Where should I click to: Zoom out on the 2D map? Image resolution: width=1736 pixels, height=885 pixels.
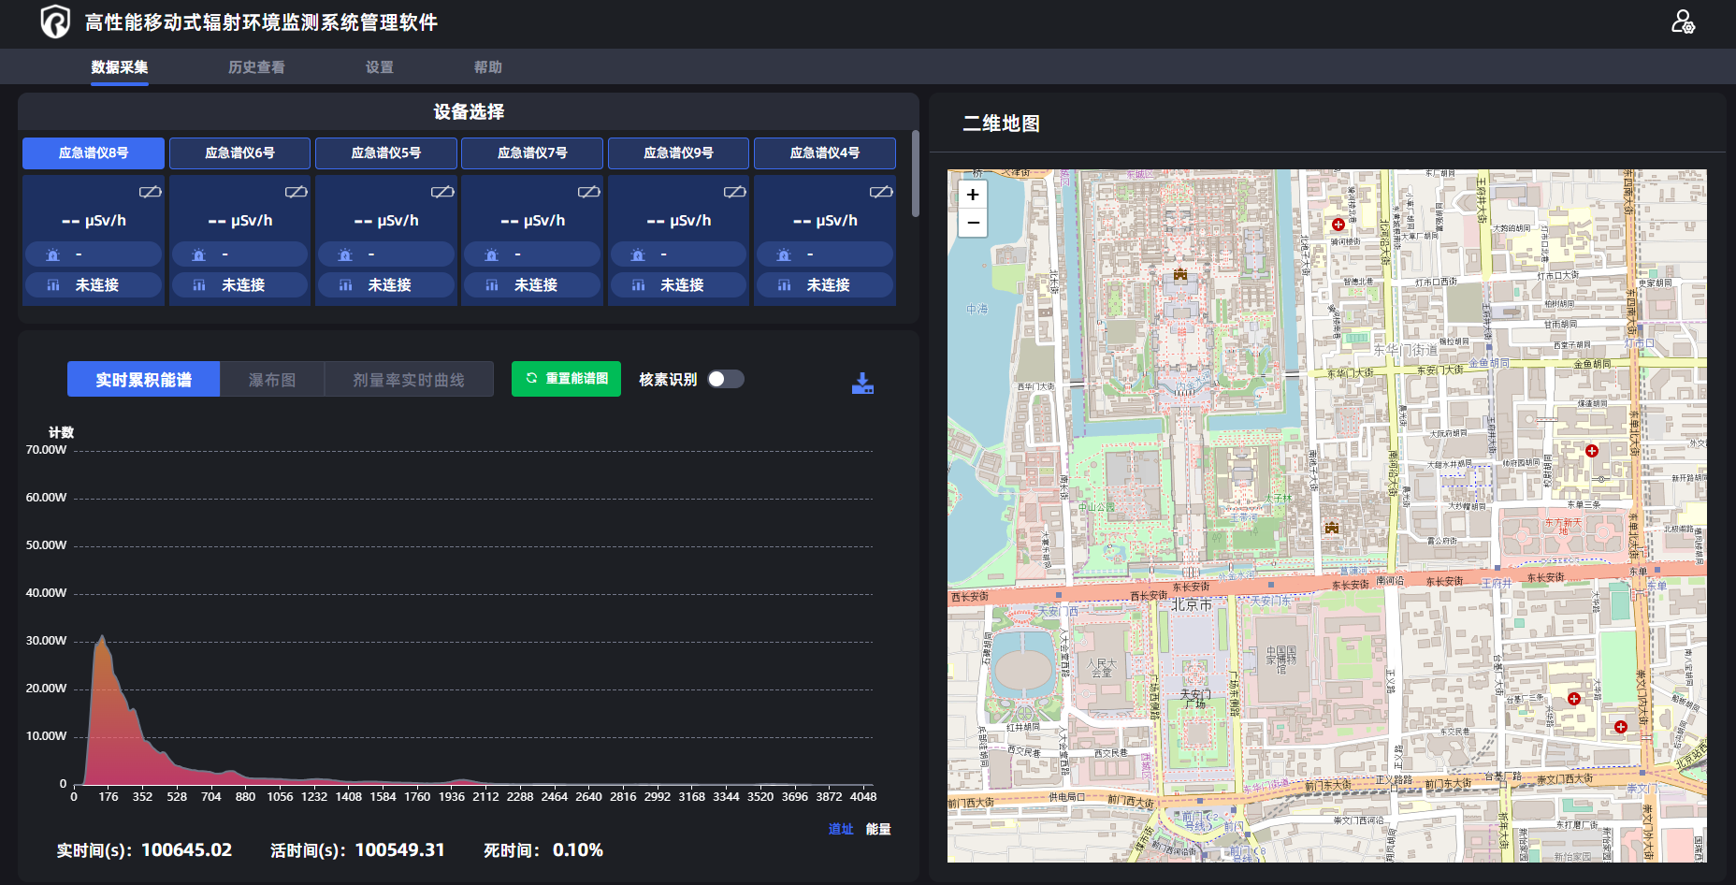973,223
